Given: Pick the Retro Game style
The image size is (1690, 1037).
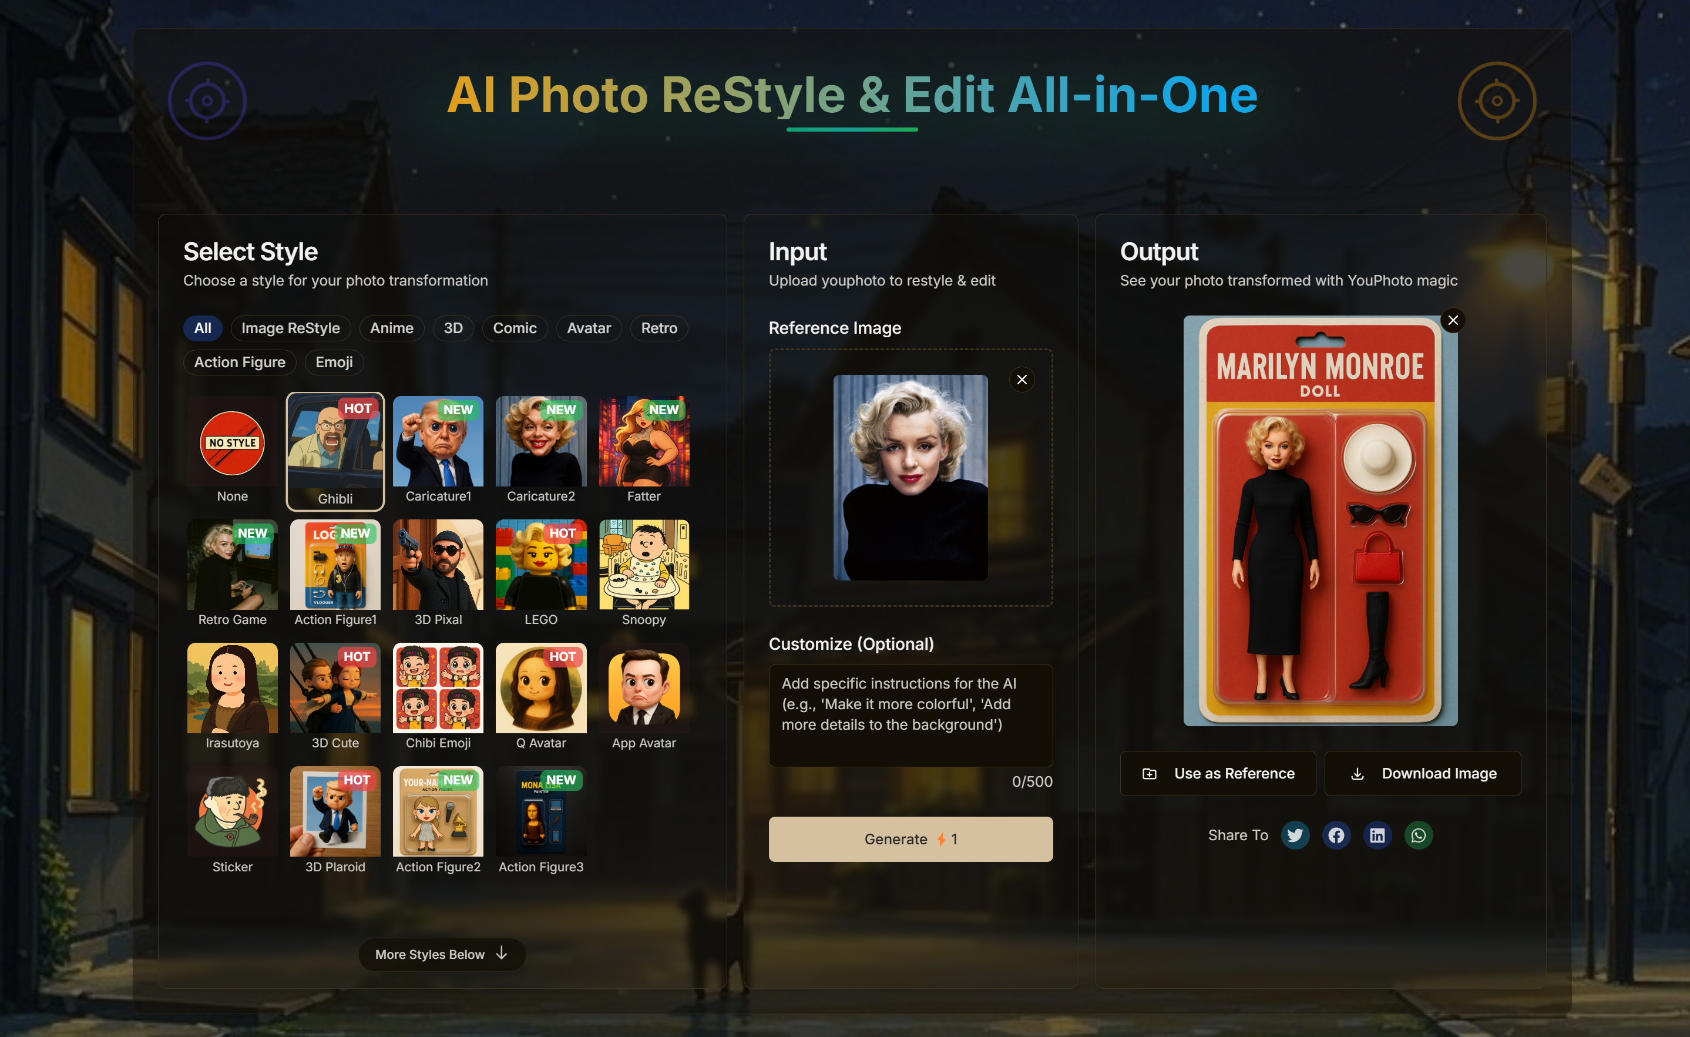Looking at the screenshot, I should [x=233, y=574].
